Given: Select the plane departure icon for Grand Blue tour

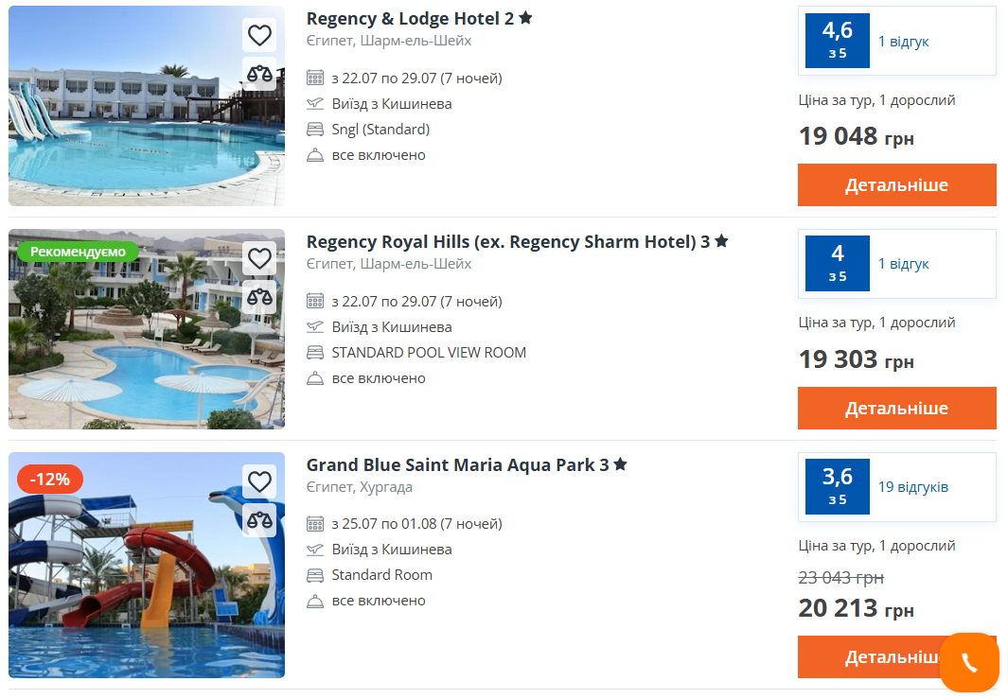Looking at the screenshot, I should [x=314, y=549].
